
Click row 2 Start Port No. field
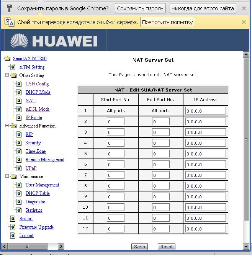point(116,122)
